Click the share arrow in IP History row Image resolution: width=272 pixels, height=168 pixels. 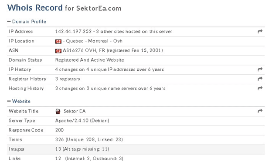pos(260,69)
